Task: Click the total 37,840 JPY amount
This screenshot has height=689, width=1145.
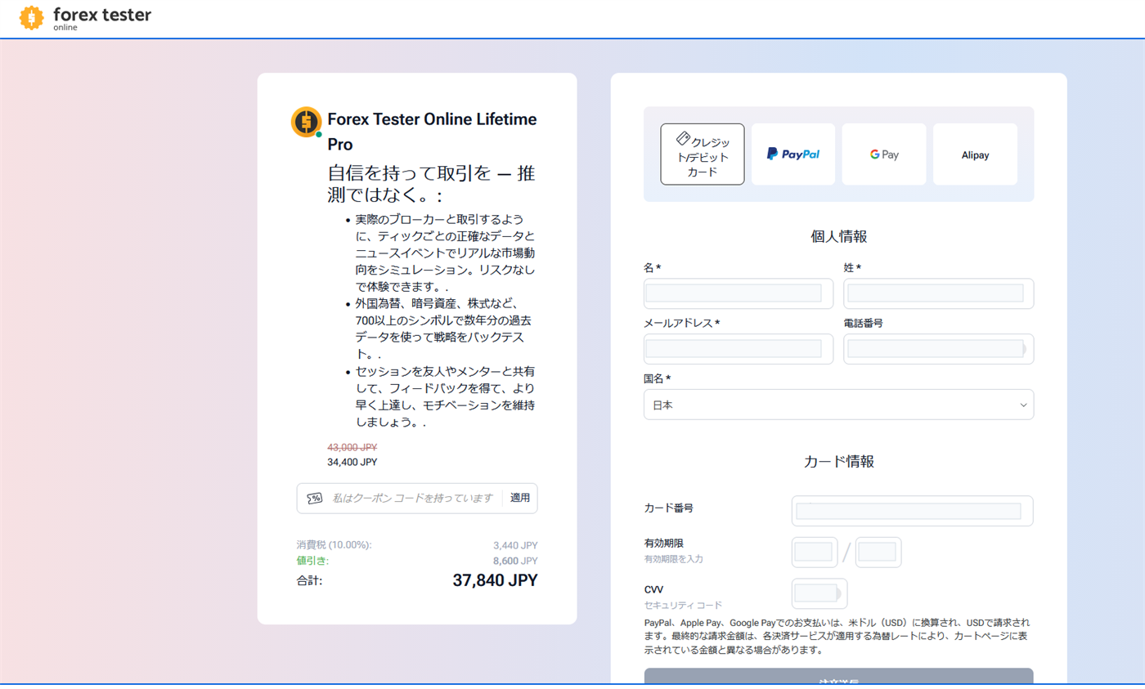Action: (x=495, y=580)
